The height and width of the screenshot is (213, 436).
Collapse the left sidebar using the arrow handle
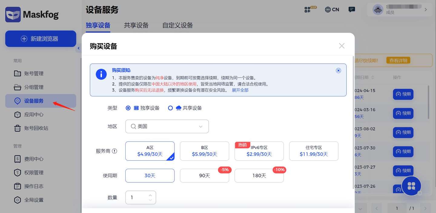(78, 48)
